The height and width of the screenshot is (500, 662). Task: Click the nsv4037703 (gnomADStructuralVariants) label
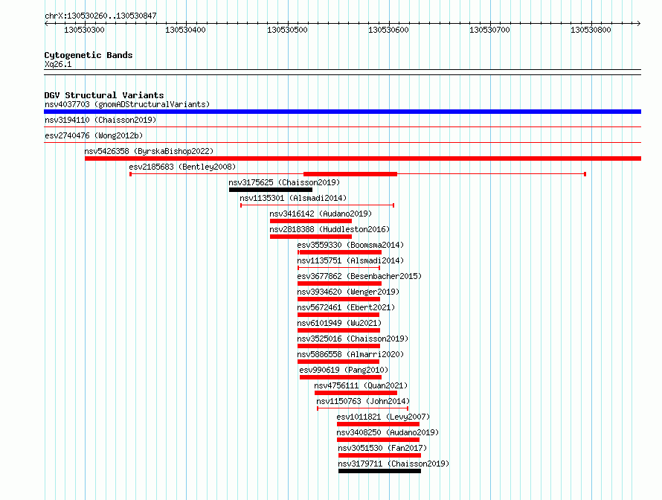click(127, 104)
